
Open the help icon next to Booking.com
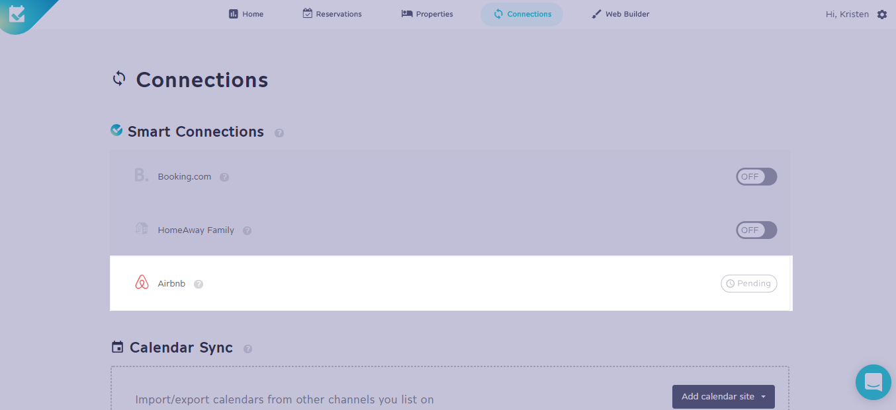click(x=224, y=177)
